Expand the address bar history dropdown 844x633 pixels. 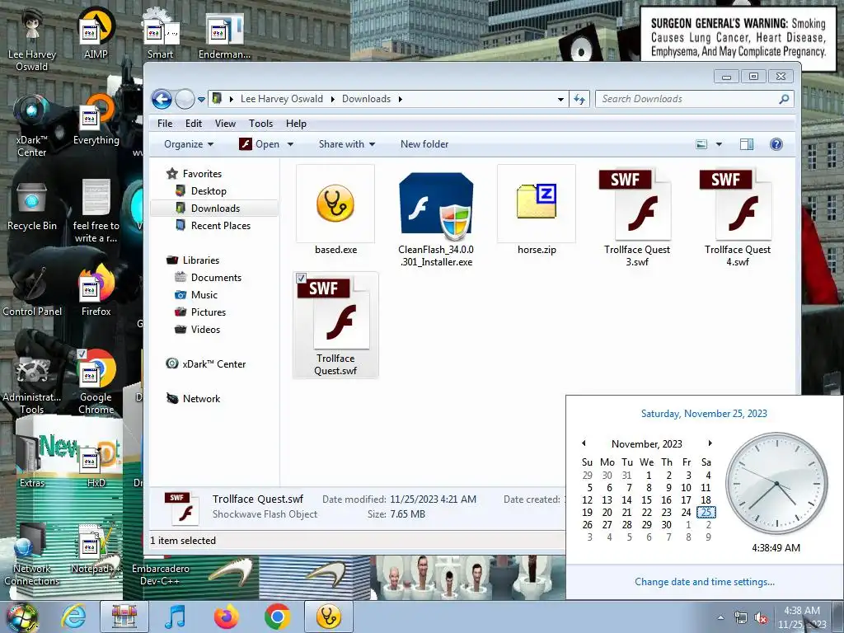tap(560, 99)
